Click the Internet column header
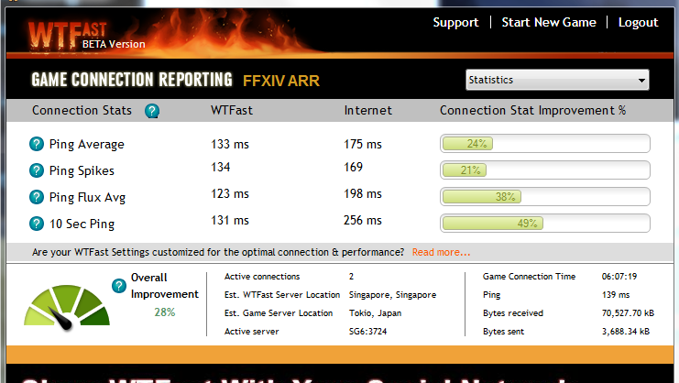 [368, 110]
